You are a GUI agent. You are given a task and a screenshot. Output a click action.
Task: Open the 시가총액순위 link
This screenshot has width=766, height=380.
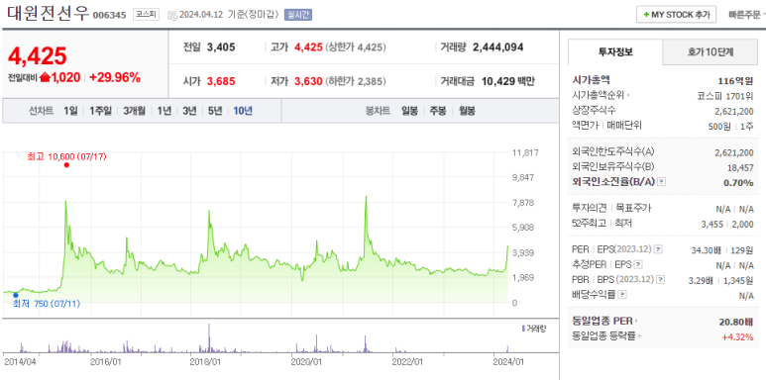click(x=601, y=95)
